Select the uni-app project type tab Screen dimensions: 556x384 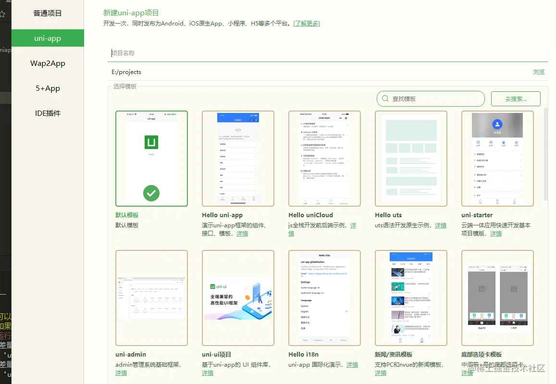[x=48, y=38]
